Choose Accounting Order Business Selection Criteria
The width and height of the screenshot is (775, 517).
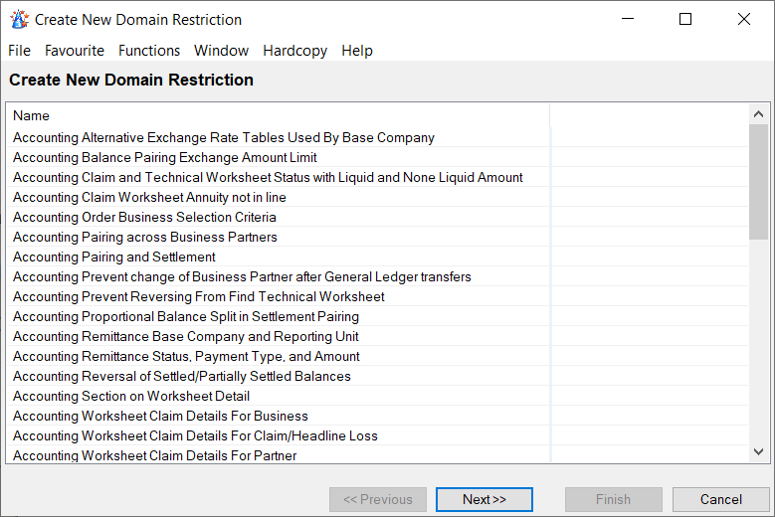coord(144,218)
